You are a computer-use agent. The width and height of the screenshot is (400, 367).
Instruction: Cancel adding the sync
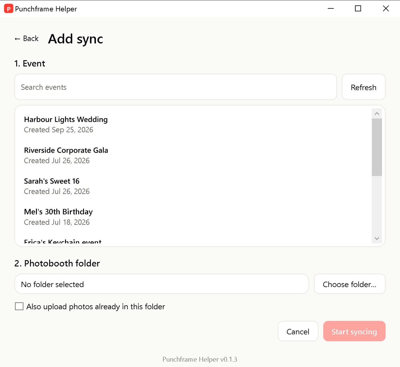[x=298, y=331]
